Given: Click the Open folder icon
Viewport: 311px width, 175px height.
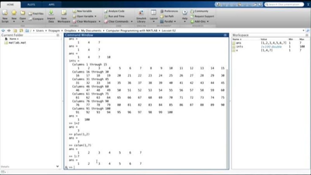Looking at the screenshot, I should [x=23, y=13].
